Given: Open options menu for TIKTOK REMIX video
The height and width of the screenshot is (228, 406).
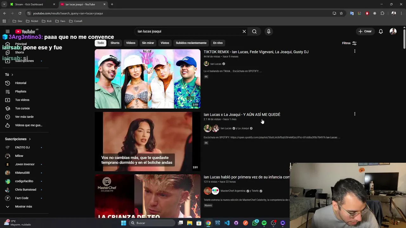Looking at the screenshot, I should pyautogui.click(x=355, y=51).
